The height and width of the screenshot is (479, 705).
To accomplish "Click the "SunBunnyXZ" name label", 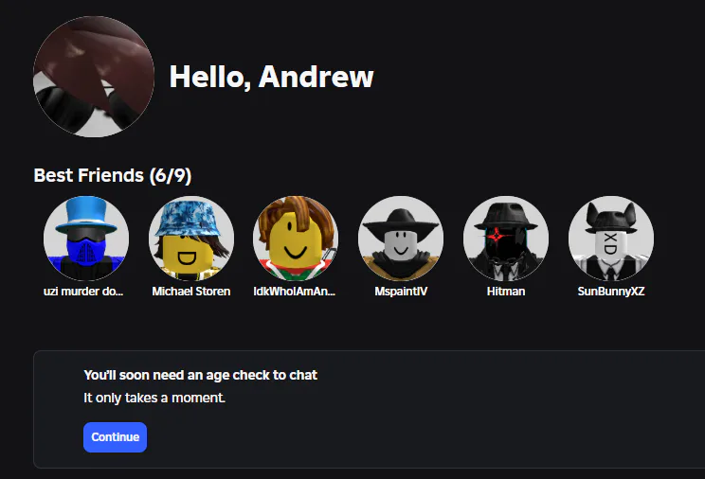I will pos(610,292).
